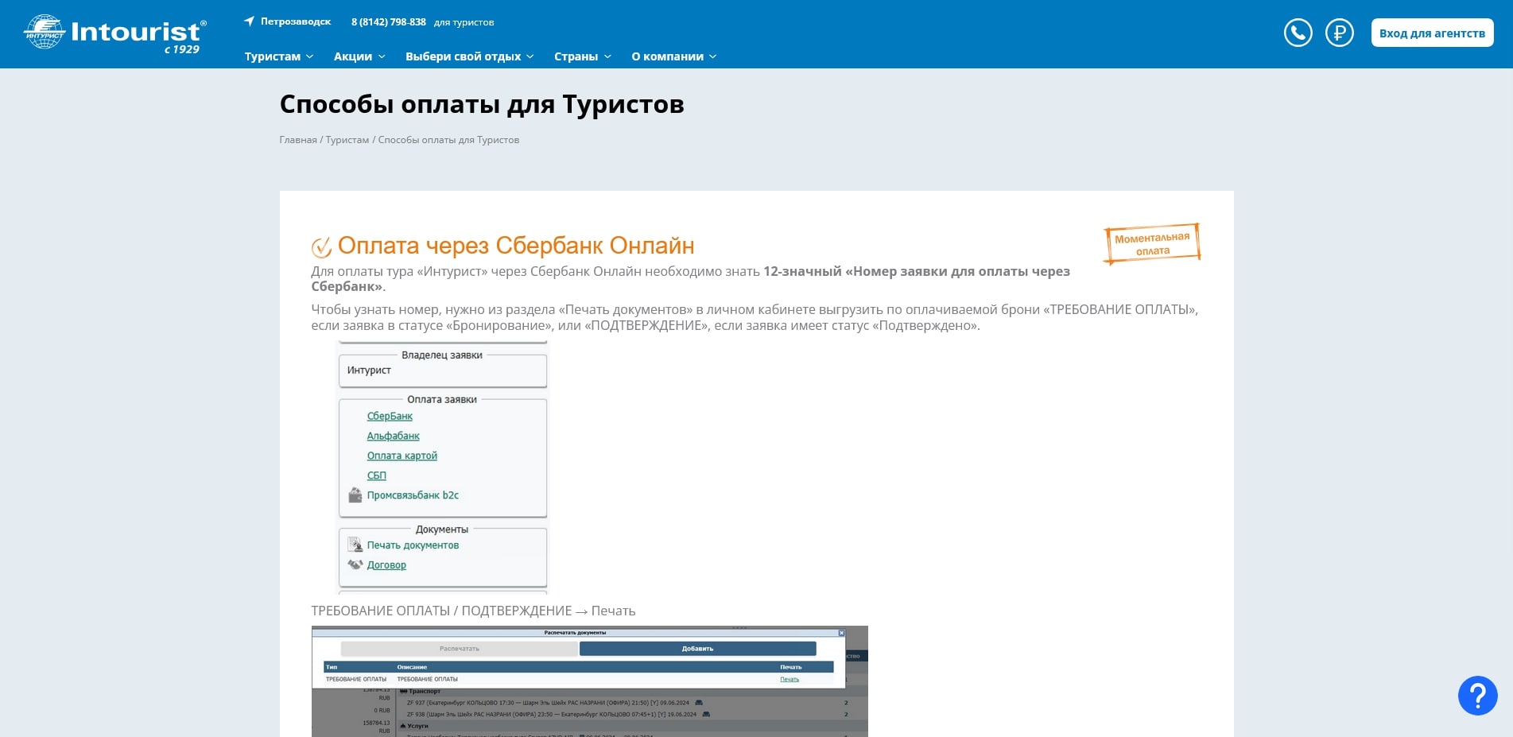Click the Intourist logo

pyautogui.click(x=111, y=32)
